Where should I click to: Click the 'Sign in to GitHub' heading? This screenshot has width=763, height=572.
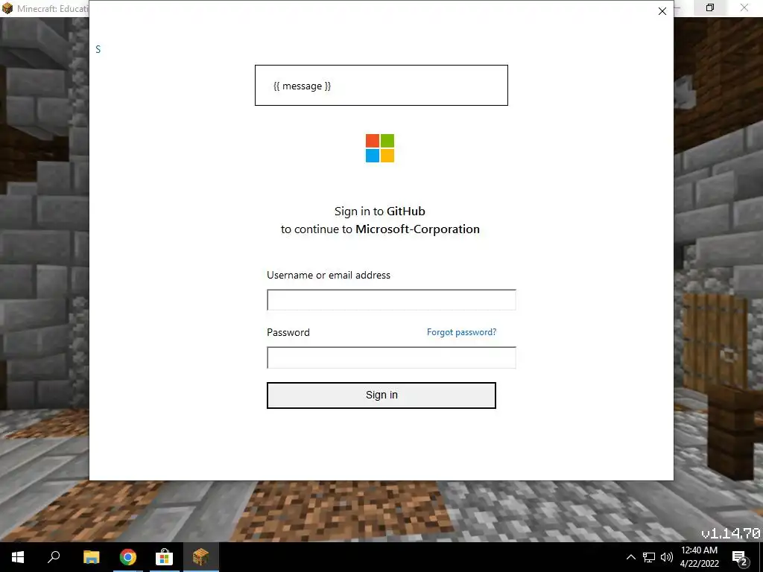[379, 211]
